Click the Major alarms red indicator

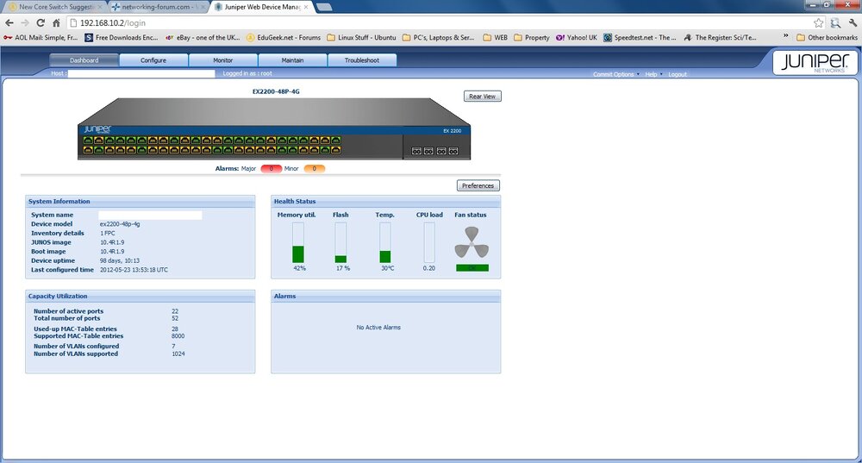click(271, 168)
